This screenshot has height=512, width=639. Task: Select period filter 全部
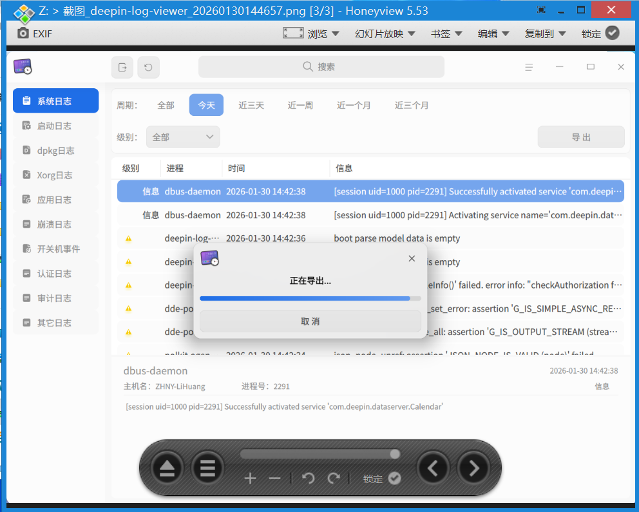(x=166, y=105)
